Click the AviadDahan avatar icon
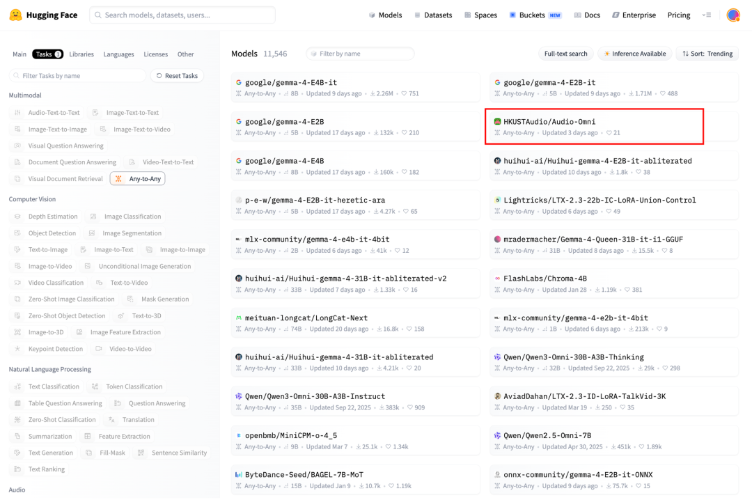The image size is (752, 500). (497, 396)
